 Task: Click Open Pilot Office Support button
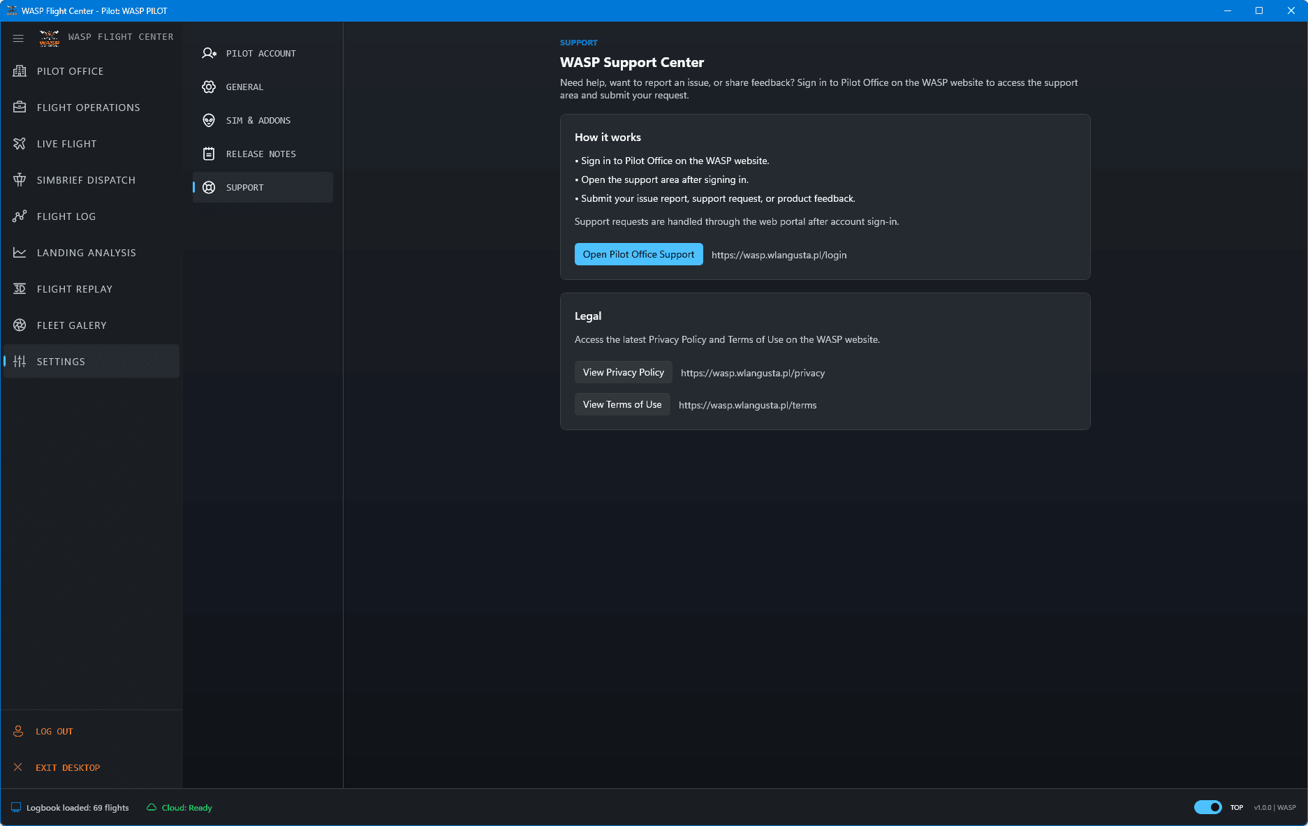coord(638,254)
